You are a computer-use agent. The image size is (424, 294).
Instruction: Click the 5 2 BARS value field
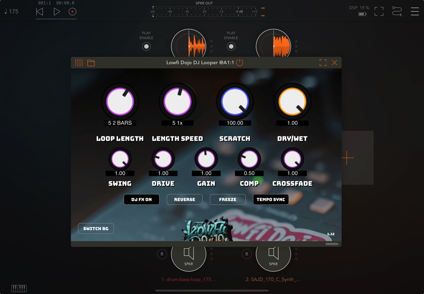120,123
